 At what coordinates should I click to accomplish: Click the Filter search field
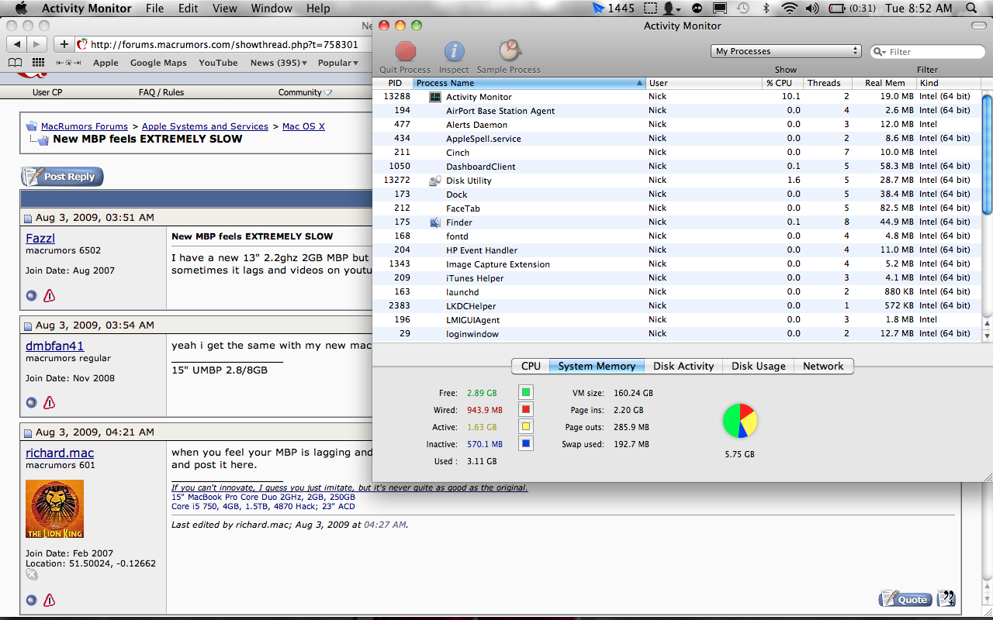[x=927, y=52]
